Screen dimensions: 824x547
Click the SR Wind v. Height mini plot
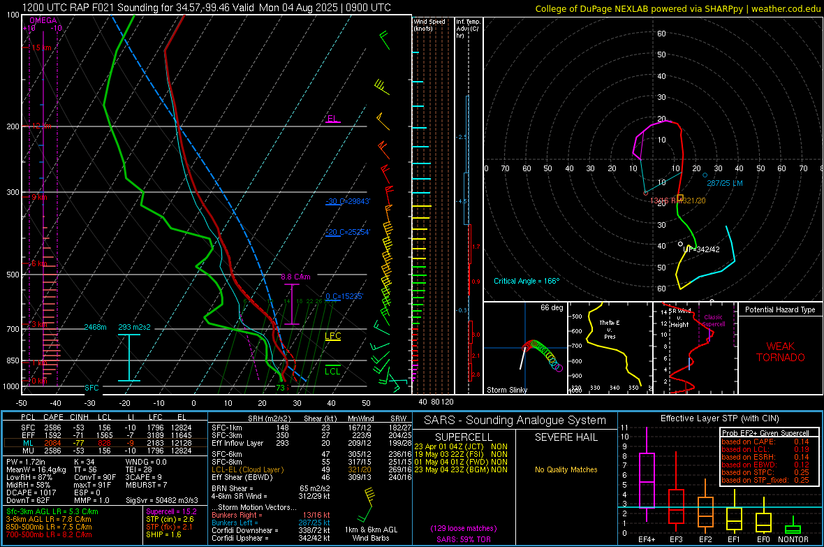tap(695, 348)
